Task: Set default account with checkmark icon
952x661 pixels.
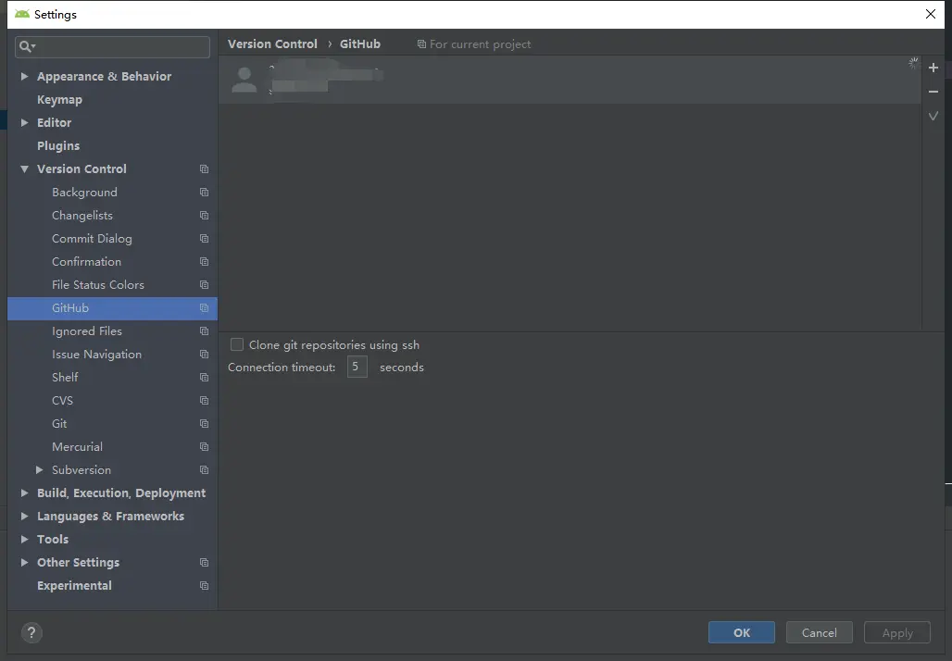Action: pyautogui.click(x=933, y=116)
